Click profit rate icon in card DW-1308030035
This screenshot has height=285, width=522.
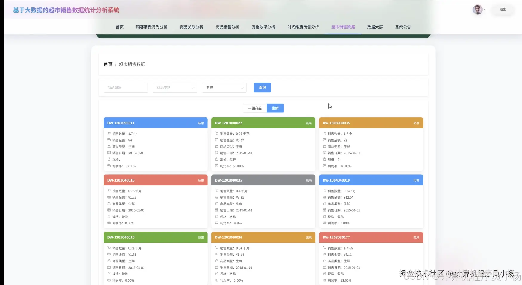(325, 166)
